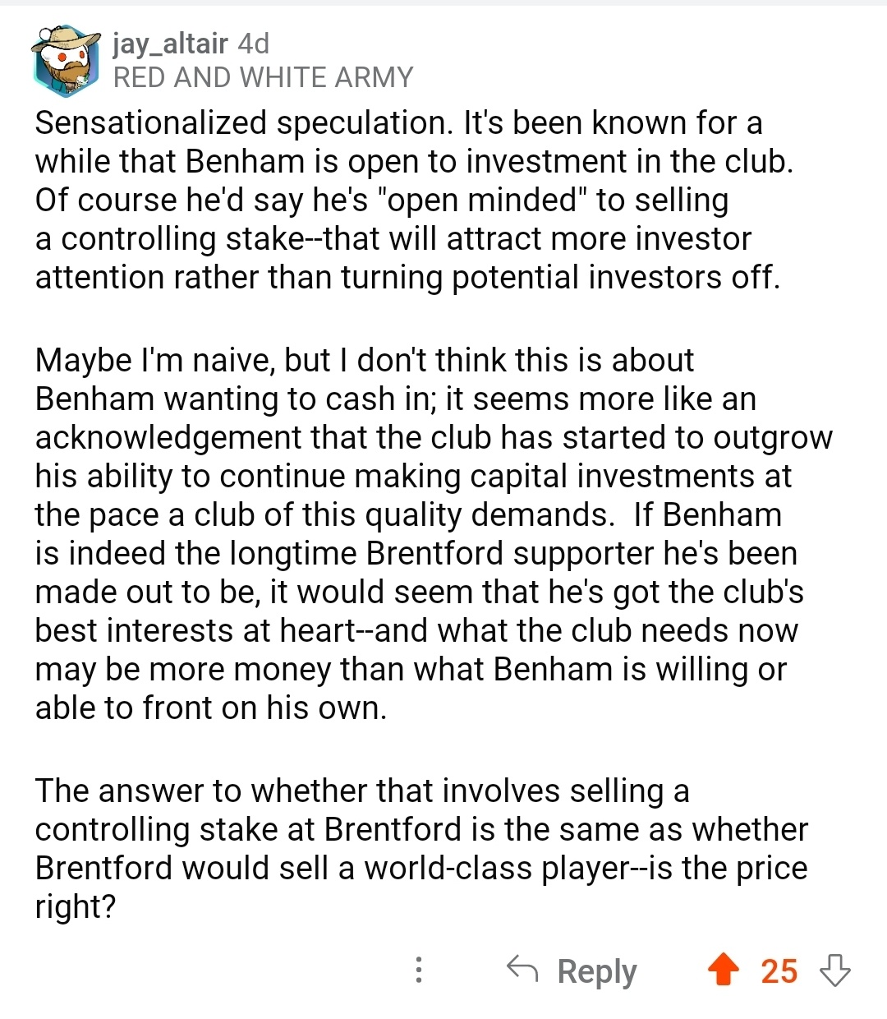Screen dimensions: 887x1019
Task: Tap the line containing 'longtime Brentford supporter'
Action: [x=416, y=553]
